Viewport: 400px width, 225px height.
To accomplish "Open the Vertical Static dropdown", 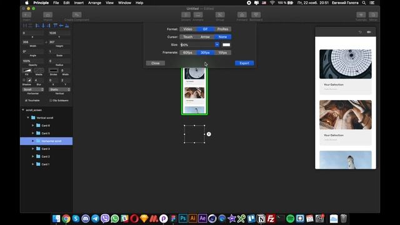I will coord(59,89).
